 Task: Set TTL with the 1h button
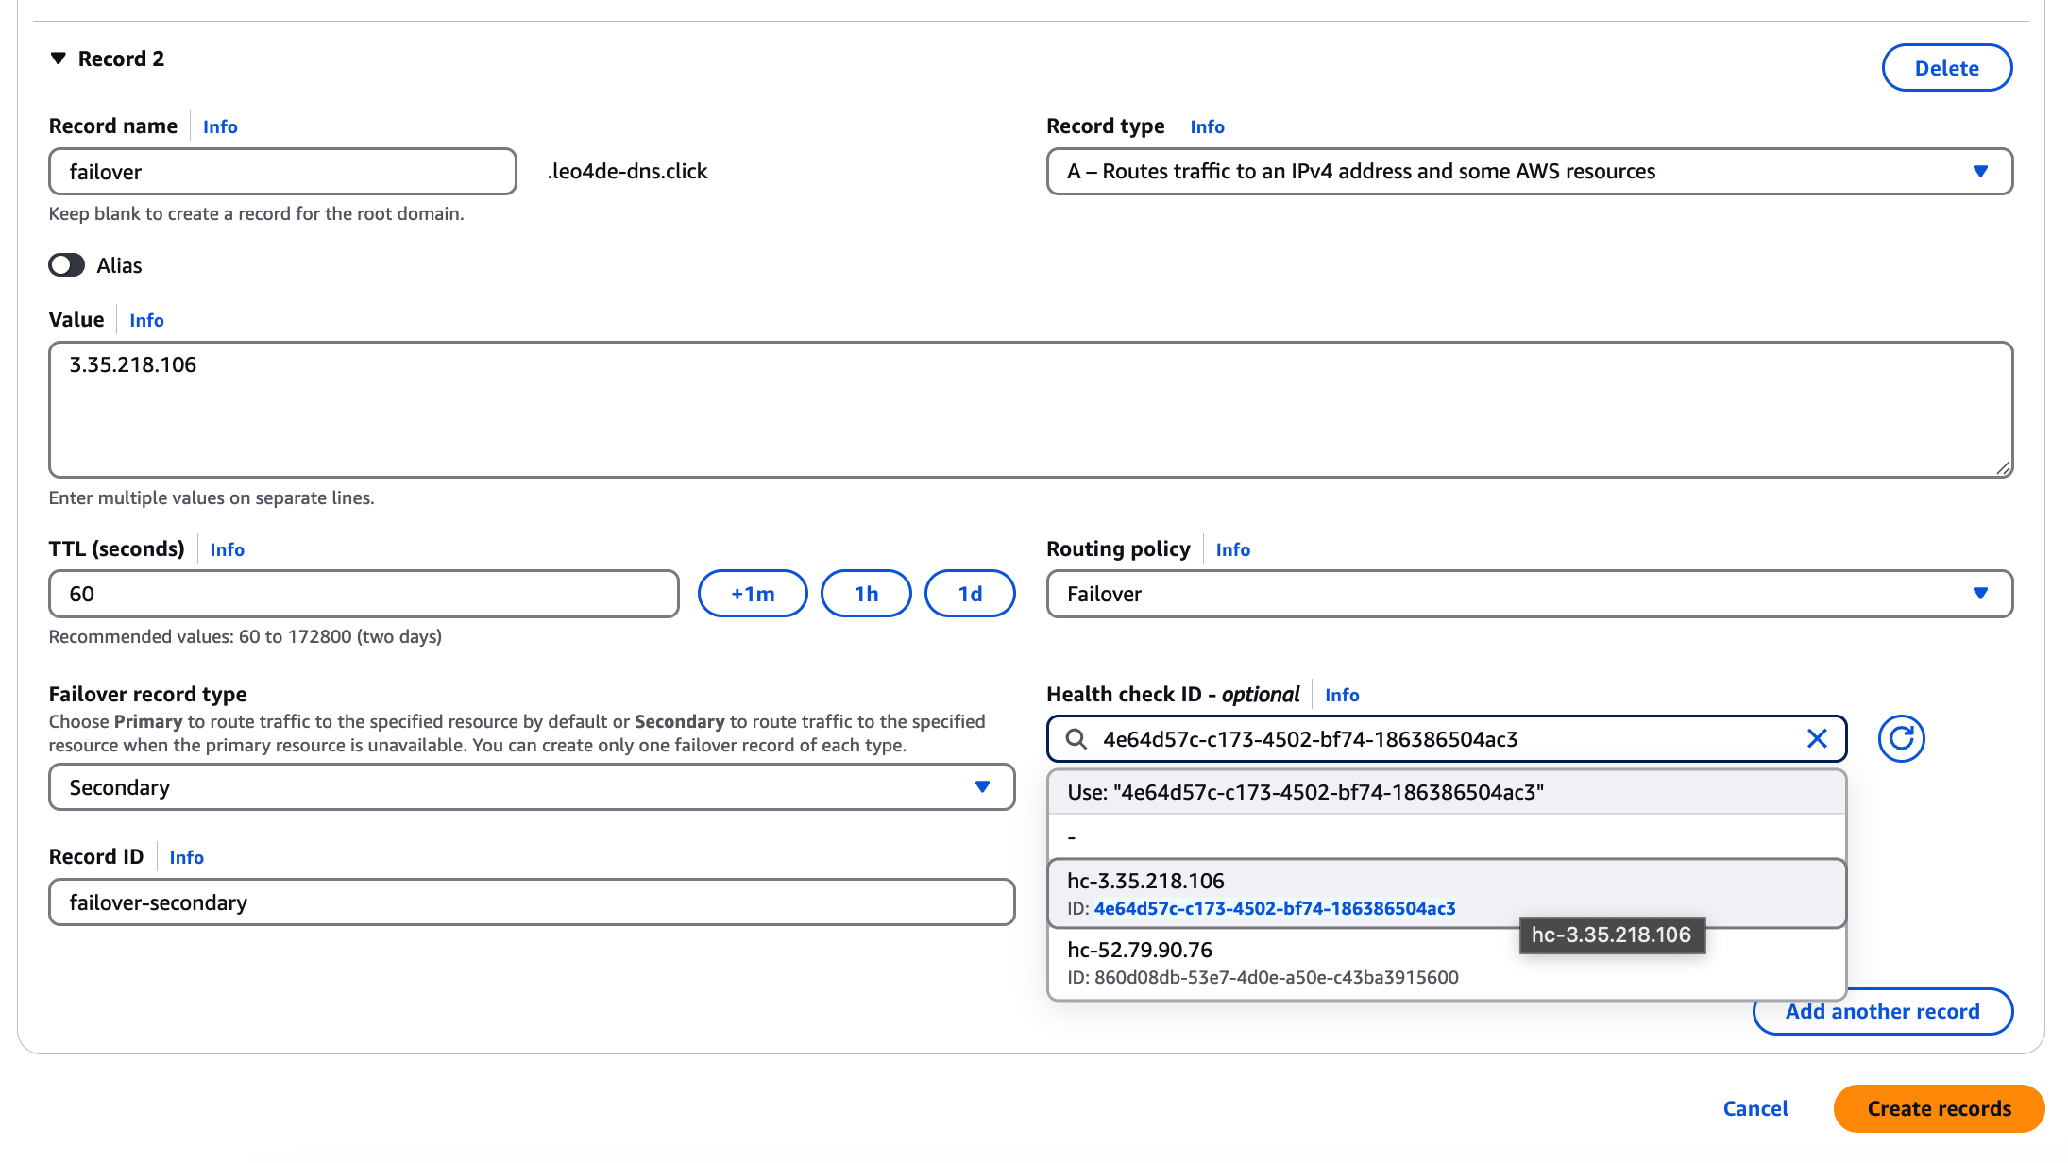tap(866, 594)
